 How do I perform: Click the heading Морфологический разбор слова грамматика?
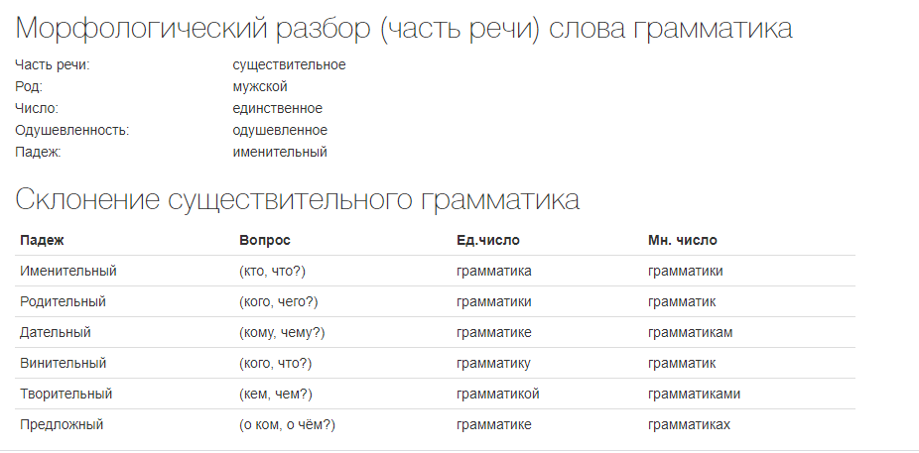pyautogui.click(x=404, y=29)
